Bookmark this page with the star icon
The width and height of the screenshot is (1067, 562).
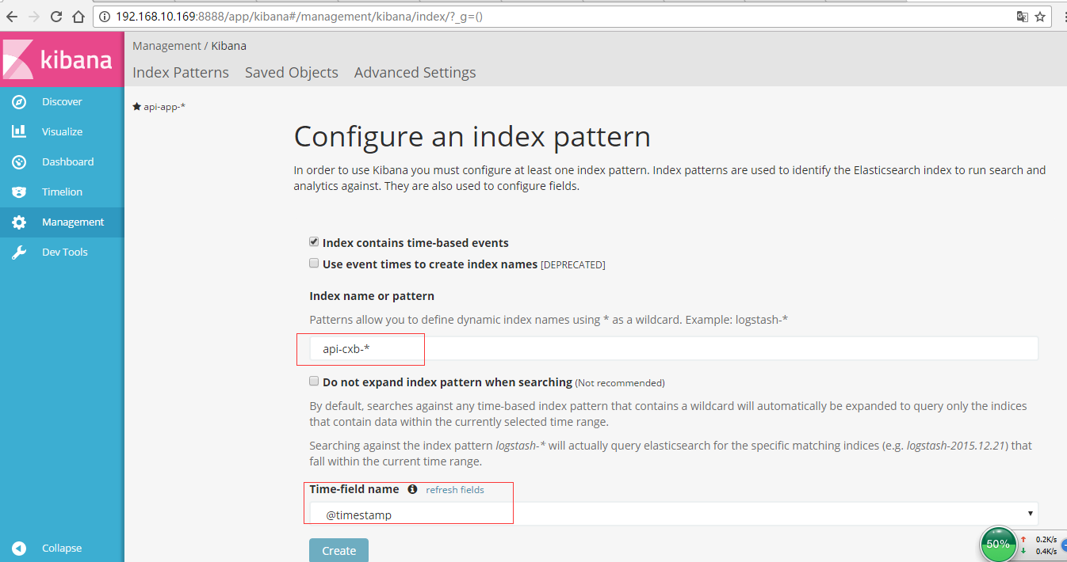click(1040, 17)
